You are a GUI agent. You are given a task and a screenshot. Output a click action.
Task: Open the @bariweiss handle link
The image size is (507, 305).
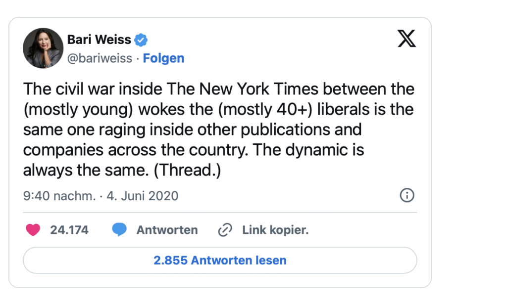pos(100,58)
